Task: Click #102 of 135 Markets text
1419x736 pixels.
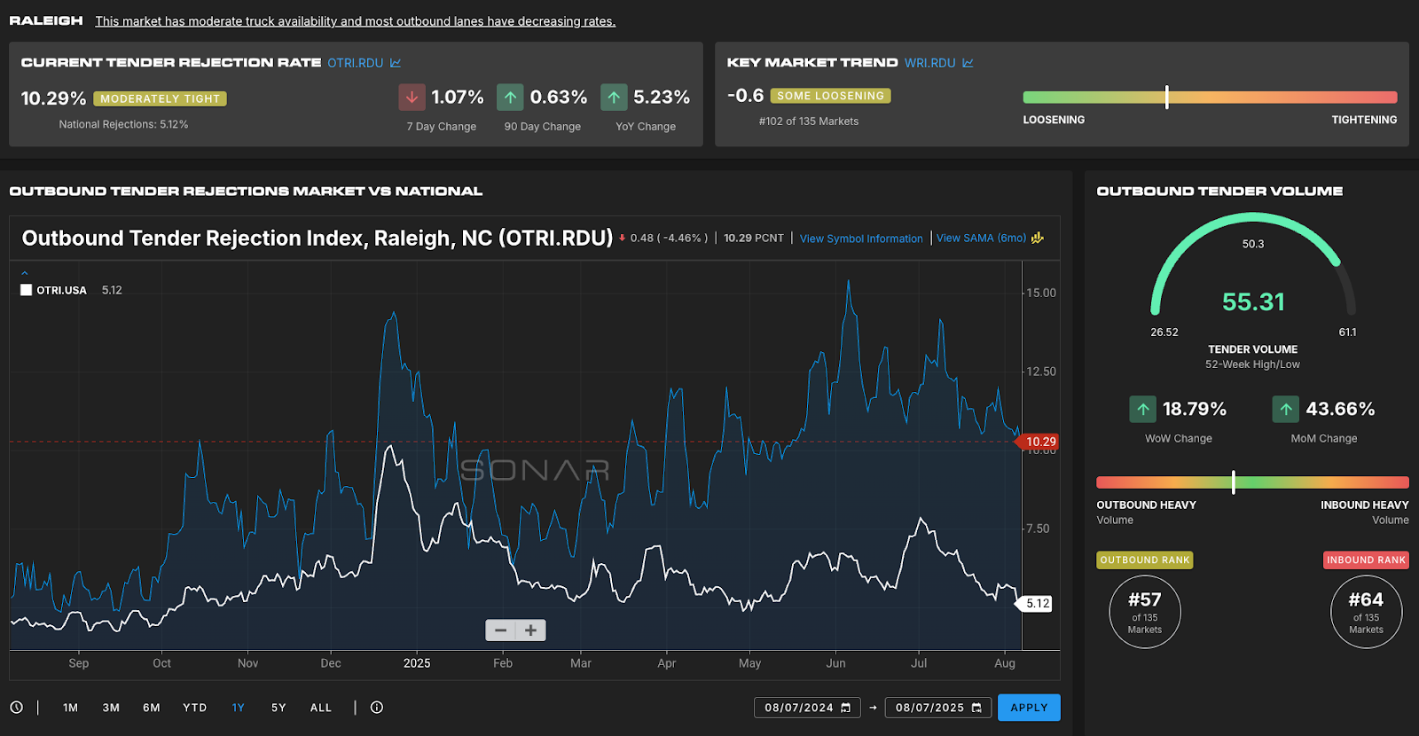Action: pos(809,121)
